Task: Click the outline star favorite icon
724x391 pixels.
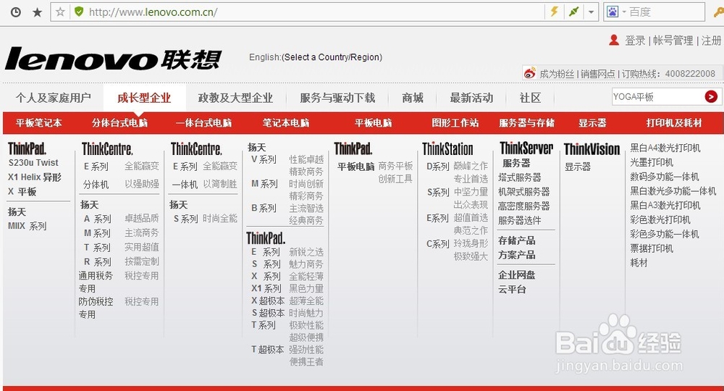Action: point(60,12)
